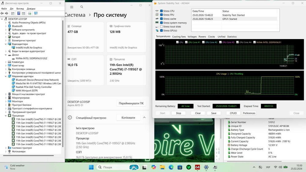Open the Дія menu
The image size is (306, 172).
(12, 9)
